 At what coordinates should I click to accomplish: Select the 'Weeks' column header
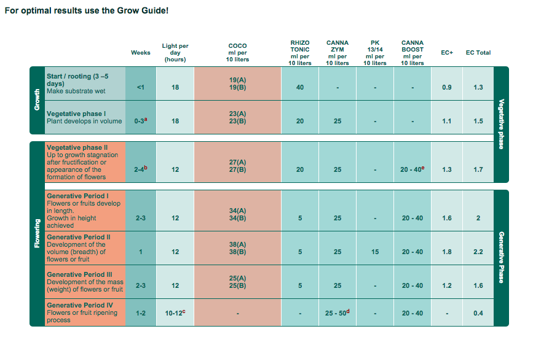[x=140, y=53]
